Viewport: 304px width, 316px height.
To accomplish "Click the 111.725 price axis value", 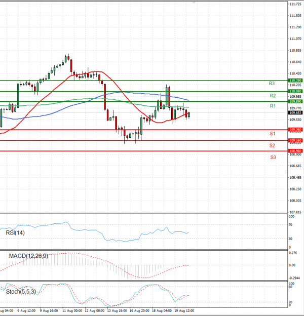I will [295, 4].
